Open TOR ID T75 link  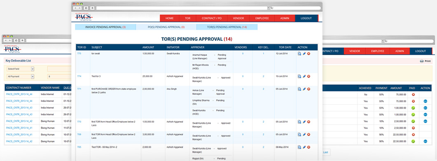pos(79,54)
